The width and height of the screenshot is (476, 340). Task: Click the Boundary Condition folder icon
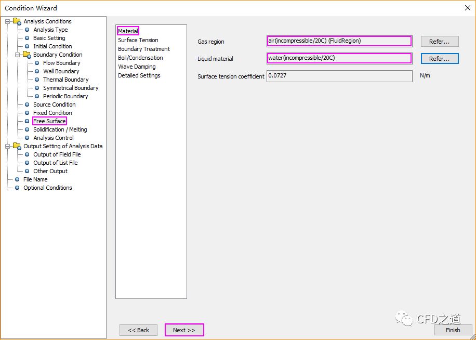click(x=27, y=55)
